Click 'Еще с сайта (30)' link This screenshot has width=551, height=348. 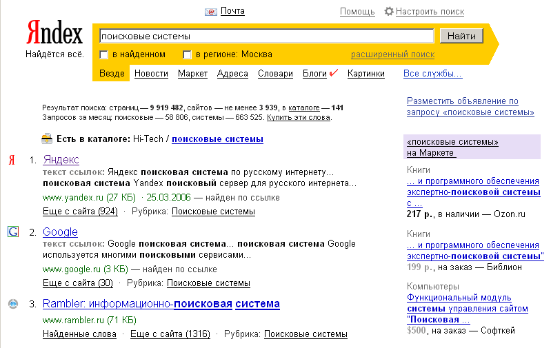pyautogui.click(x=78, y=283)
